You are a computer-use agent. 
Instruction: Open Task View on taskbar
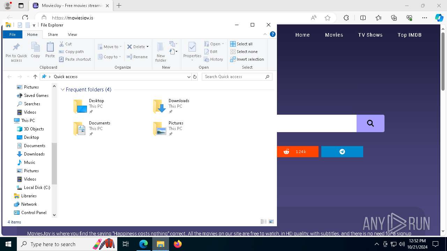click(x=126, y=244)
